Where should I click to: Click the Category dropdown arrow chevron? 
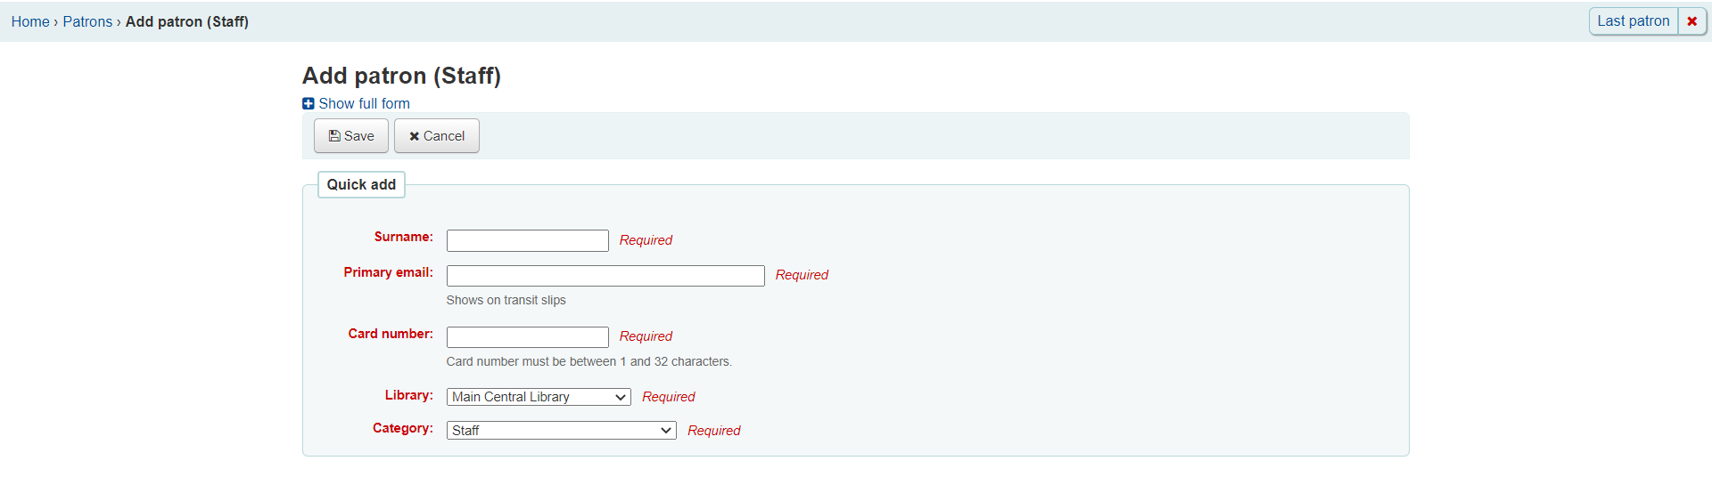[x=666, y=431]
